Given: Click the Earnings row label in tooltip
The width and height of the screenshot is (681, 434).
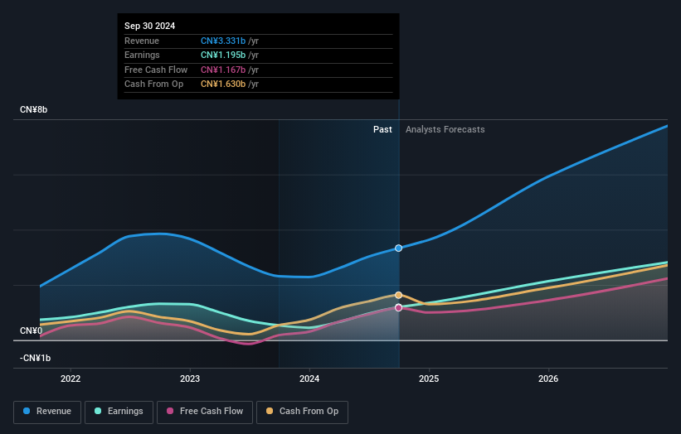Looking at the screenshot, I should click(x=142, y=55).
